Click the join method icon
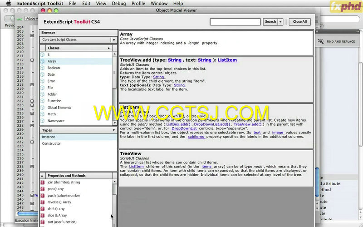This screenshot has height=227, width=363. click(x=42, y=183)
